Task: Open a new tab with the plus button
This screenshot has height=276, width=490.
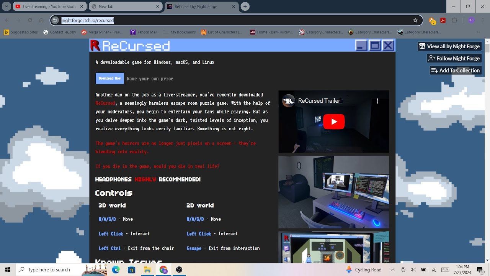Action: click(x=245, y=7)
